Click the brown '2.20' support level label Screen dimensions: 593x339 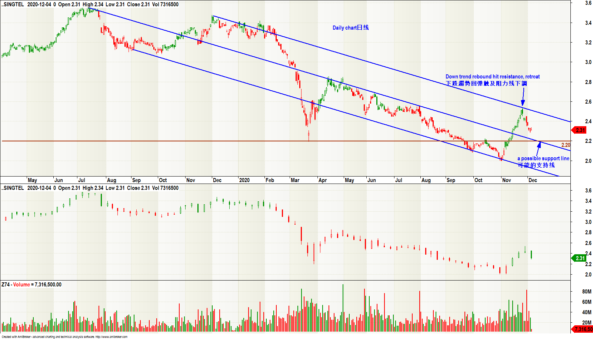[x=566, y=145]
